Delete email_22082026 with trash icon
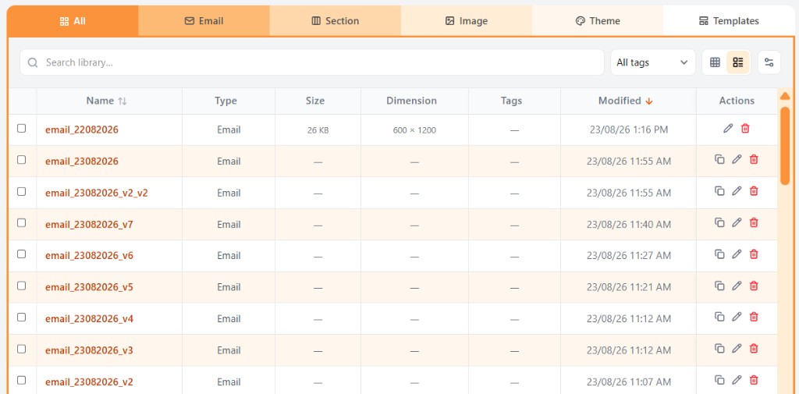Image resolution: width=799 pixels, height=394 pixels. tap(745, 129)
